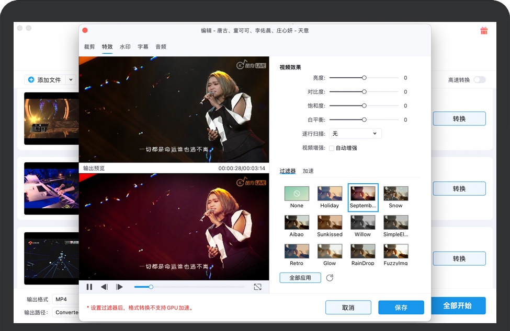Open the 音频 tab
The width and height of the screenshot is (510, 331).
[x=161, y=47]
